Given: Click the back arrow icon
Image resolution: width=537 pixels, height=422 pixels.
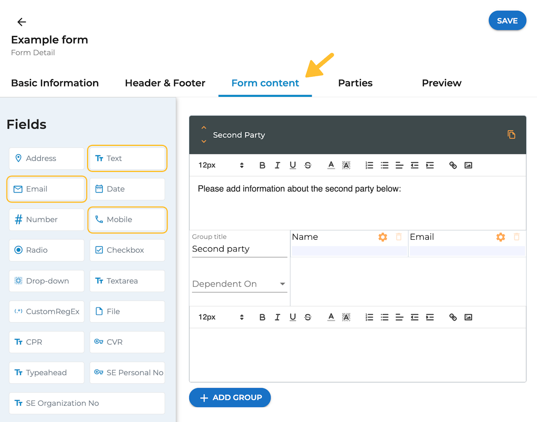Looking at the screenshot, I should pyautogui.click(x=22, y=22).
